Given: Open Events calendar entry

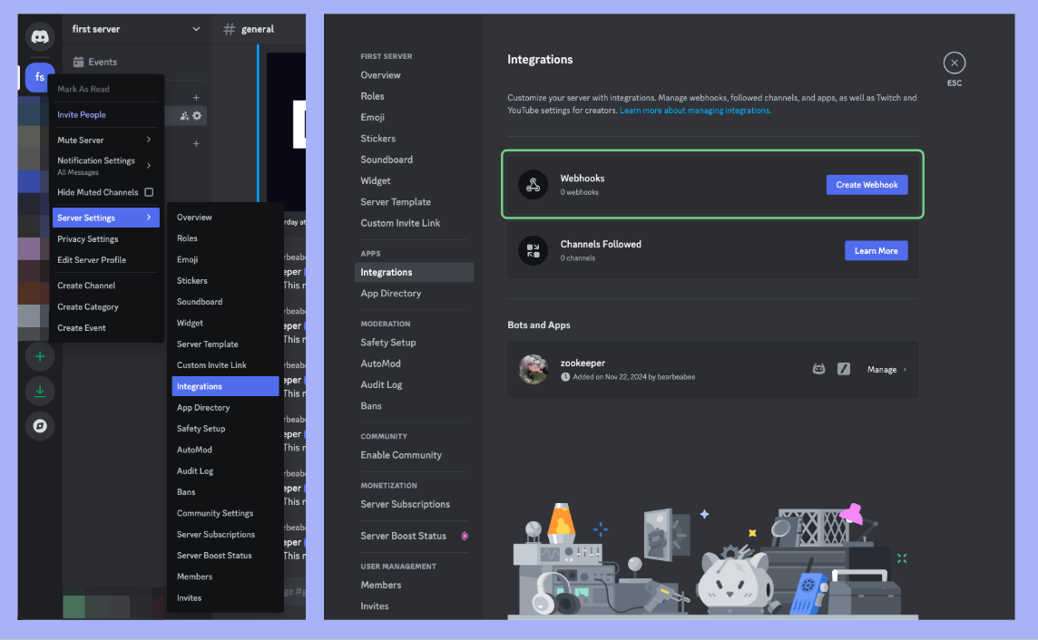Looking at the screenshot, I should click(x=95, y=63).
